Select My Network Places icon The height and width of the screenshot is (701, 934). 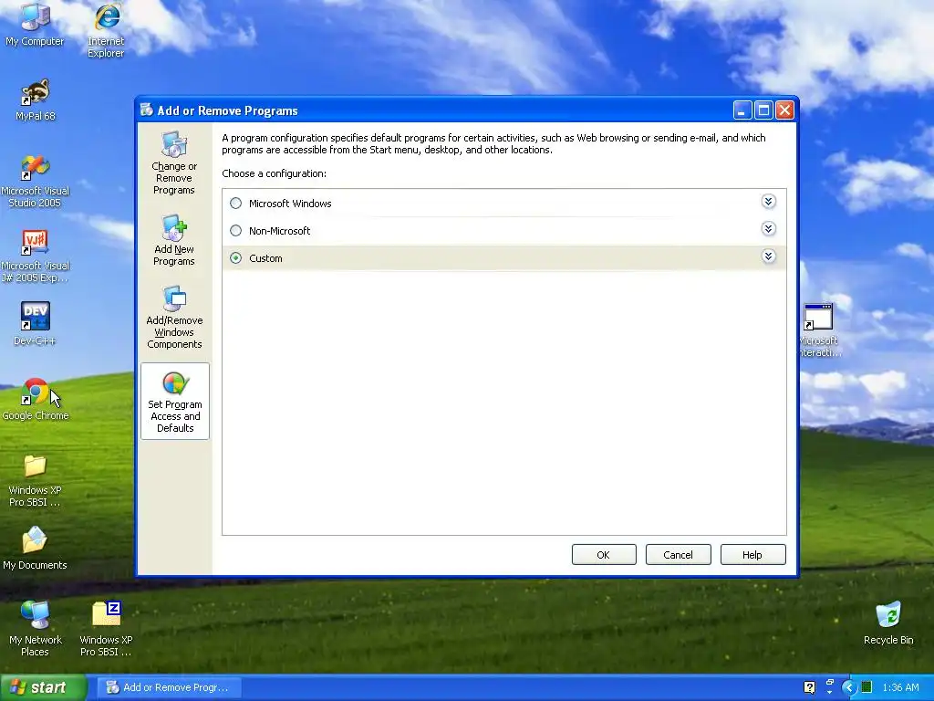click(x=36, y=628)
